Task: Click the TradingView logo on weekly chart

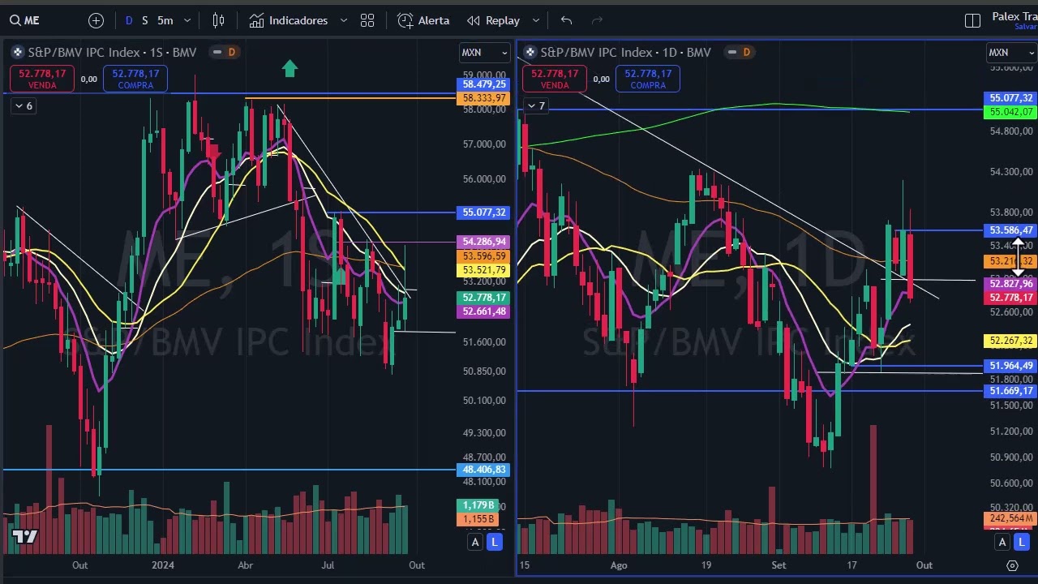Action: [24, 536]
